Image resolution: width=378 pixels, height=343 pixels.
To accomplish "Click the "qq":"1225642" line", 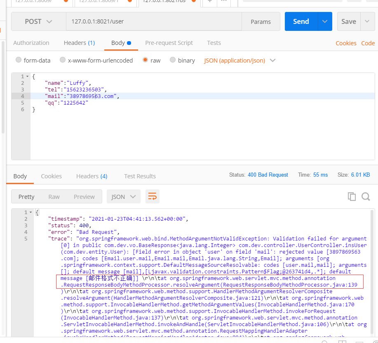I will point(66,103).
